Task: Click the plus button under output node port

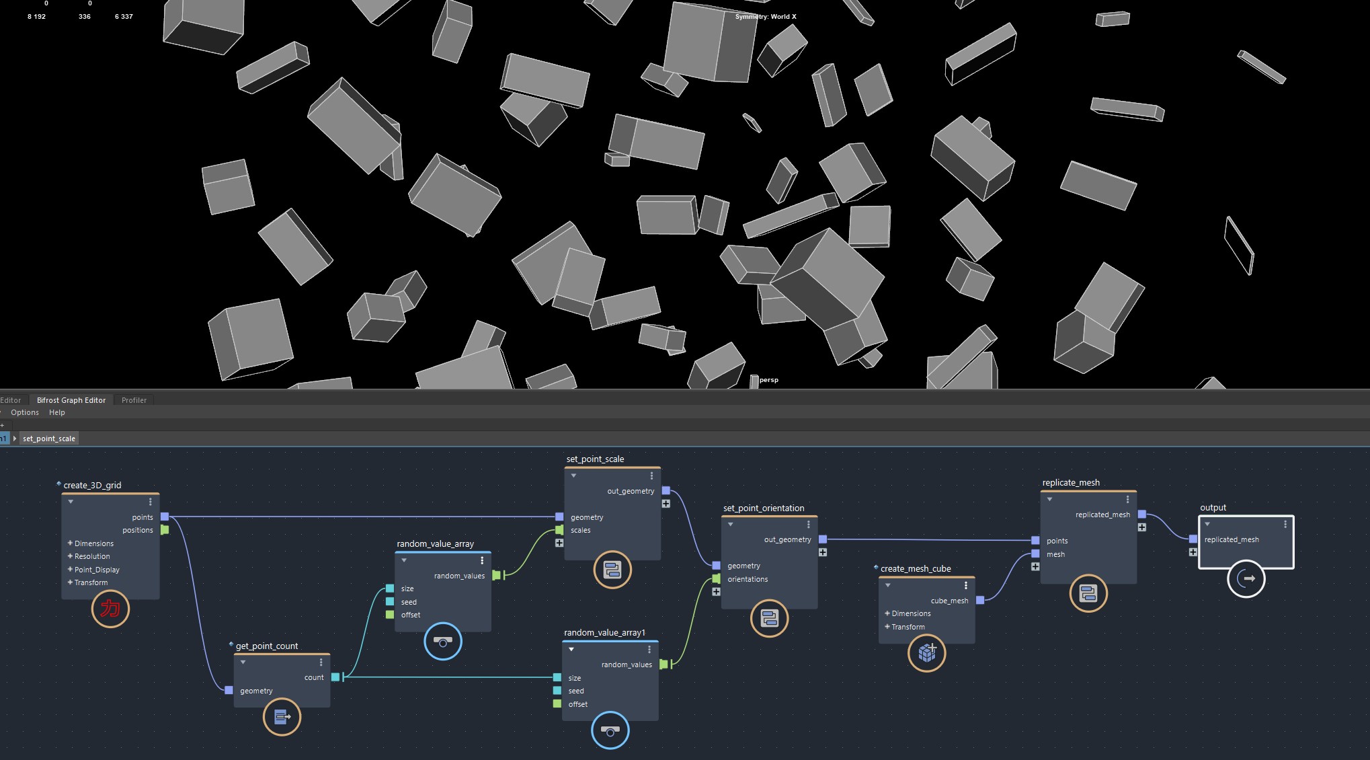Action: pyautogui.click(x=1193, y=552)
